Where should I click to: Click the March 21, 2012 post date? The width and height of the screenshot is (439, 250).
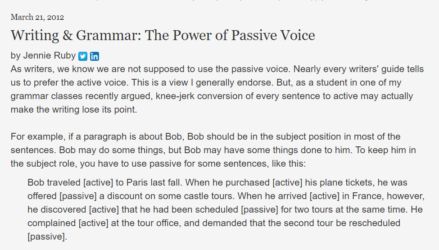[37, 17]
